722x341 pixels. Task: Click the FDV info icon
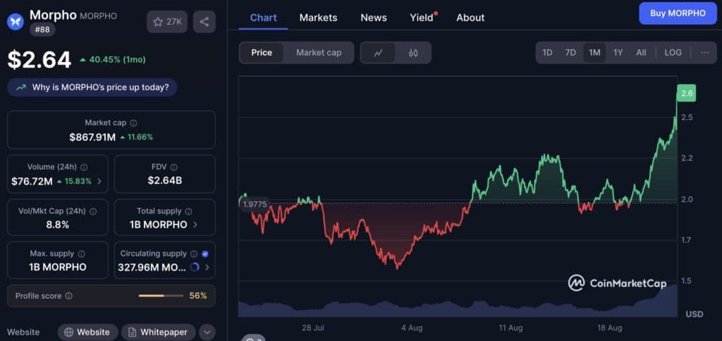(x=173, y=167)
